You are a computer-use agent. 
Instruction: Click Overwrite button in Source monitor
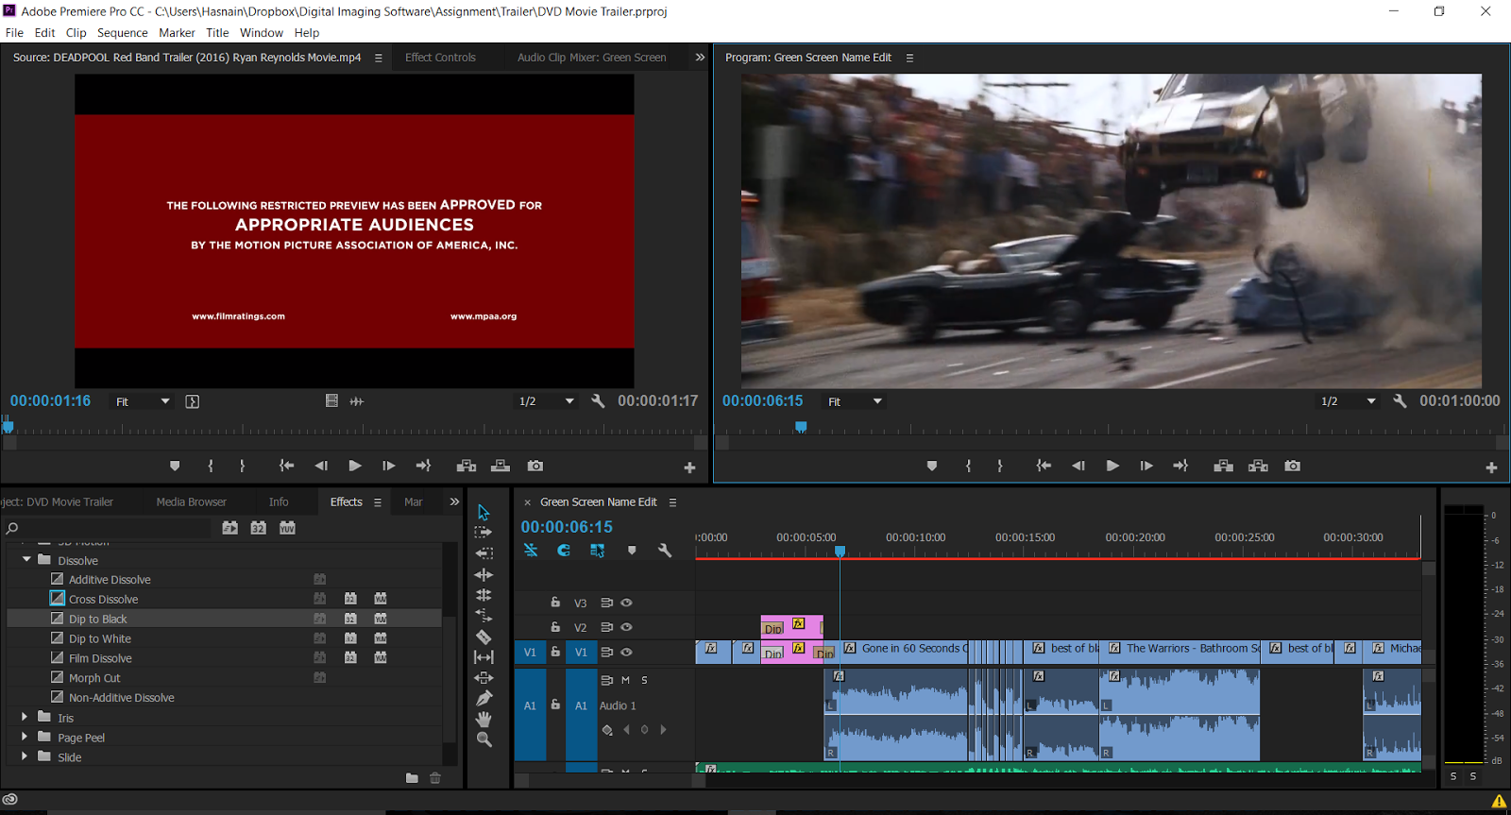(x=501, y=466)
